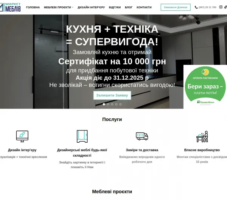Select the fourth slider dot
The width and height of the screenshot is (227, 200).
click(x=116, y=104)
